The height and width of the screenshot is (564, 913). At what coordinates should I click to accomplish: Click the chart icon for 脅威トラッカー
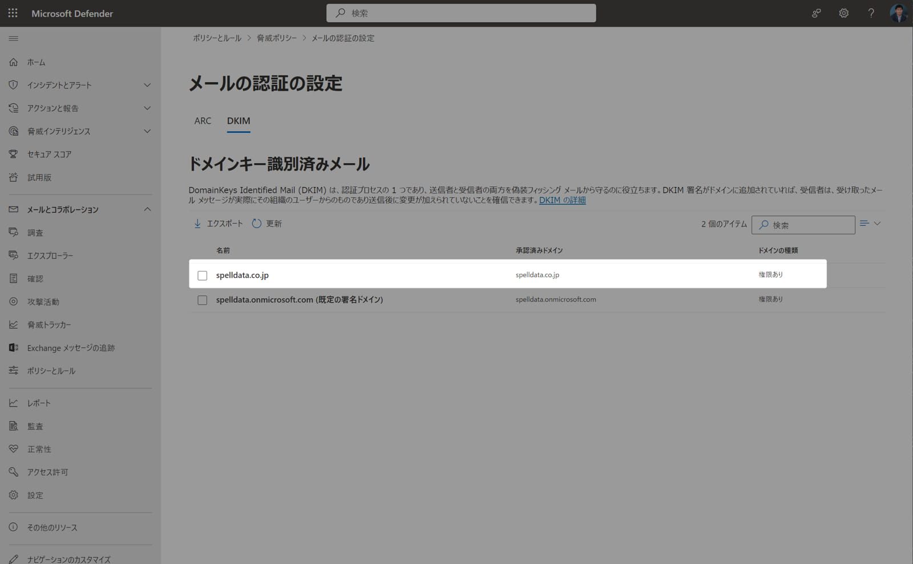click(x=13, y=324)
